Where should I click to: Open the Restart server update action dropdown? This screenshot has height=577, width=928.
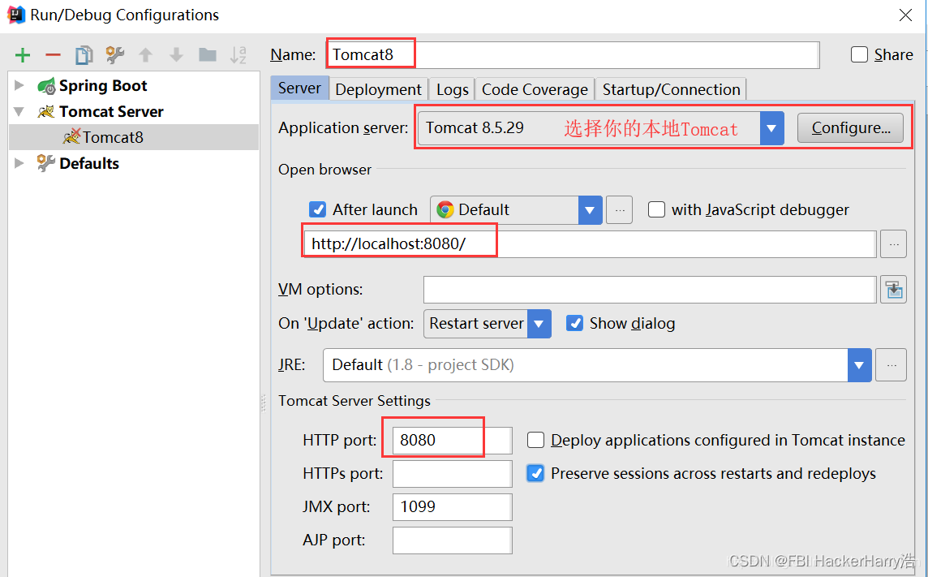[x=539, y=324]
